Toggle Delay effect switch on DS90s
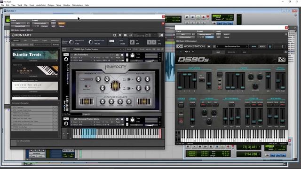The image size is (301, 169). (254, 105)
